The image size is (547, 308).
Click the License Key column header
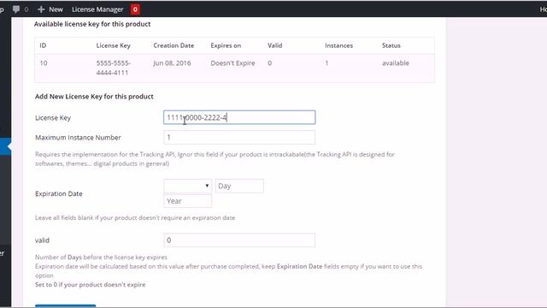114,45
